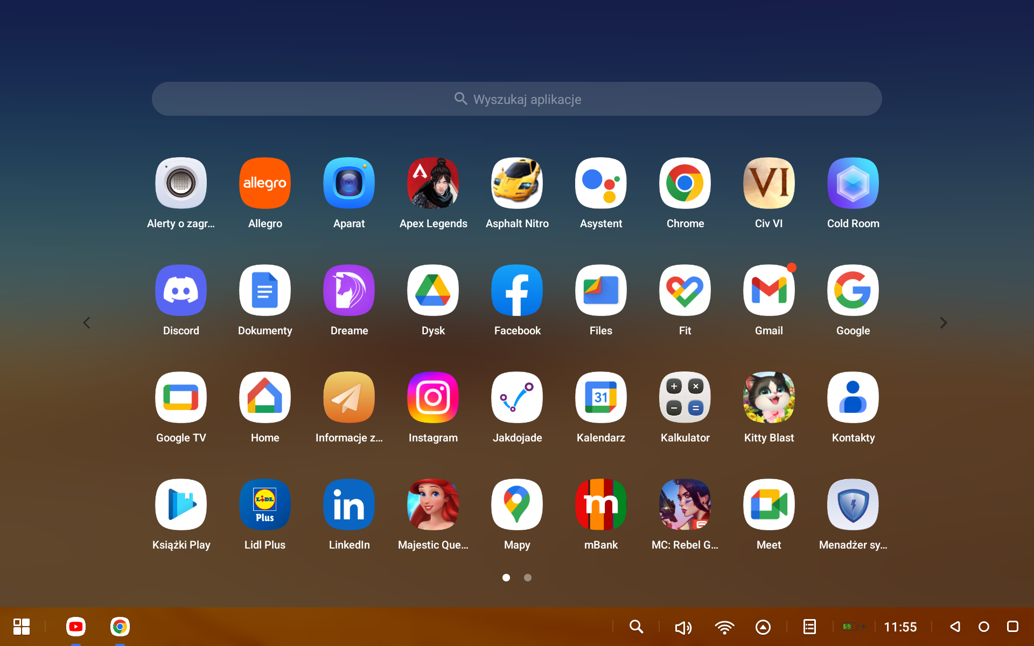1034x646 pixels.
Task: Open Kalkulator app
Action: click(x=684, y=397)
